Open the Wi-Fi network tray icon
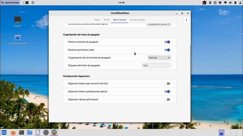This screenshot has width=243, height=136. [x=225, y=3]
